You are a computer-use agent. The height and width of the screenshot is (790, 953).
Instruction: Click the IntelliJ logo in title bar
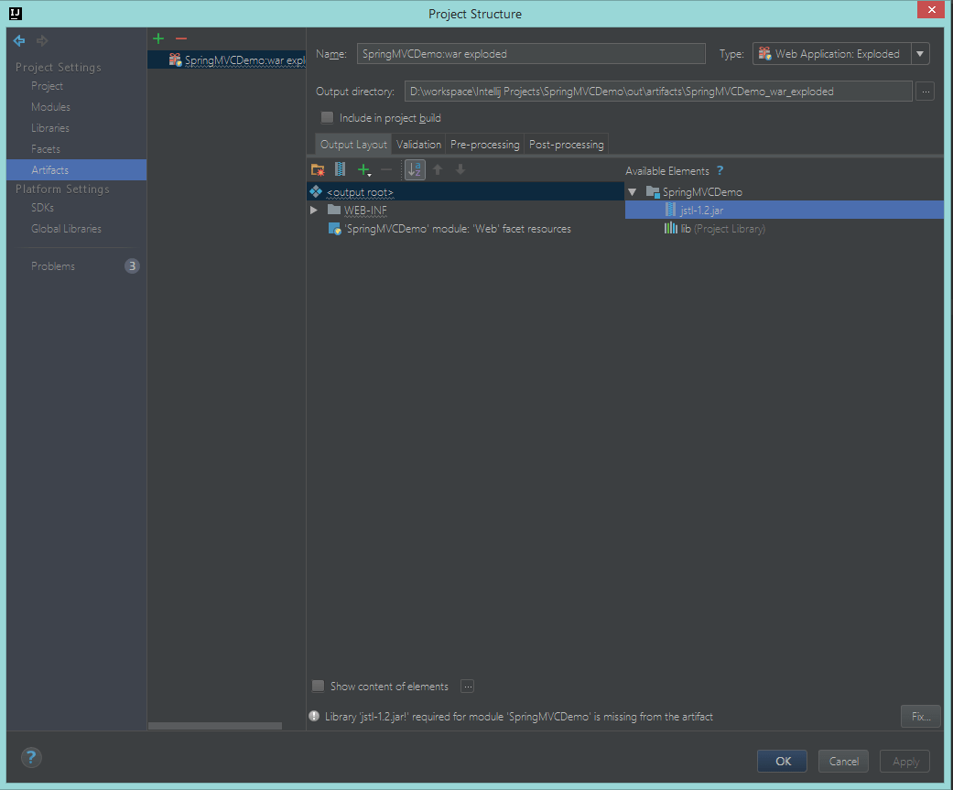[16, 14]
